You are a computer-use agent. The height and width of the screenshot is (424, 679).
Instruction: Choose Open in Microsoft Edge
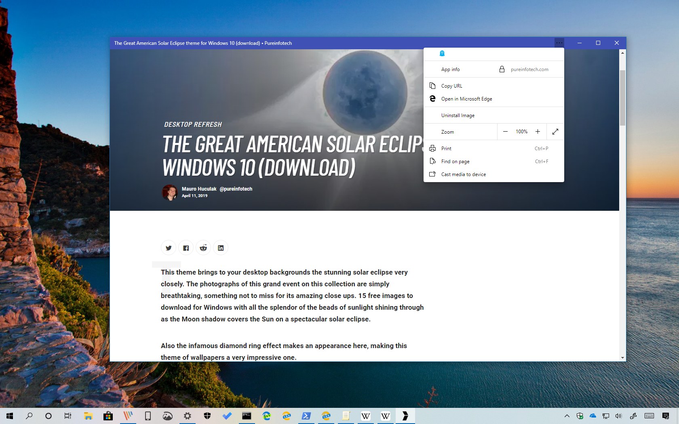pos(494,99)
